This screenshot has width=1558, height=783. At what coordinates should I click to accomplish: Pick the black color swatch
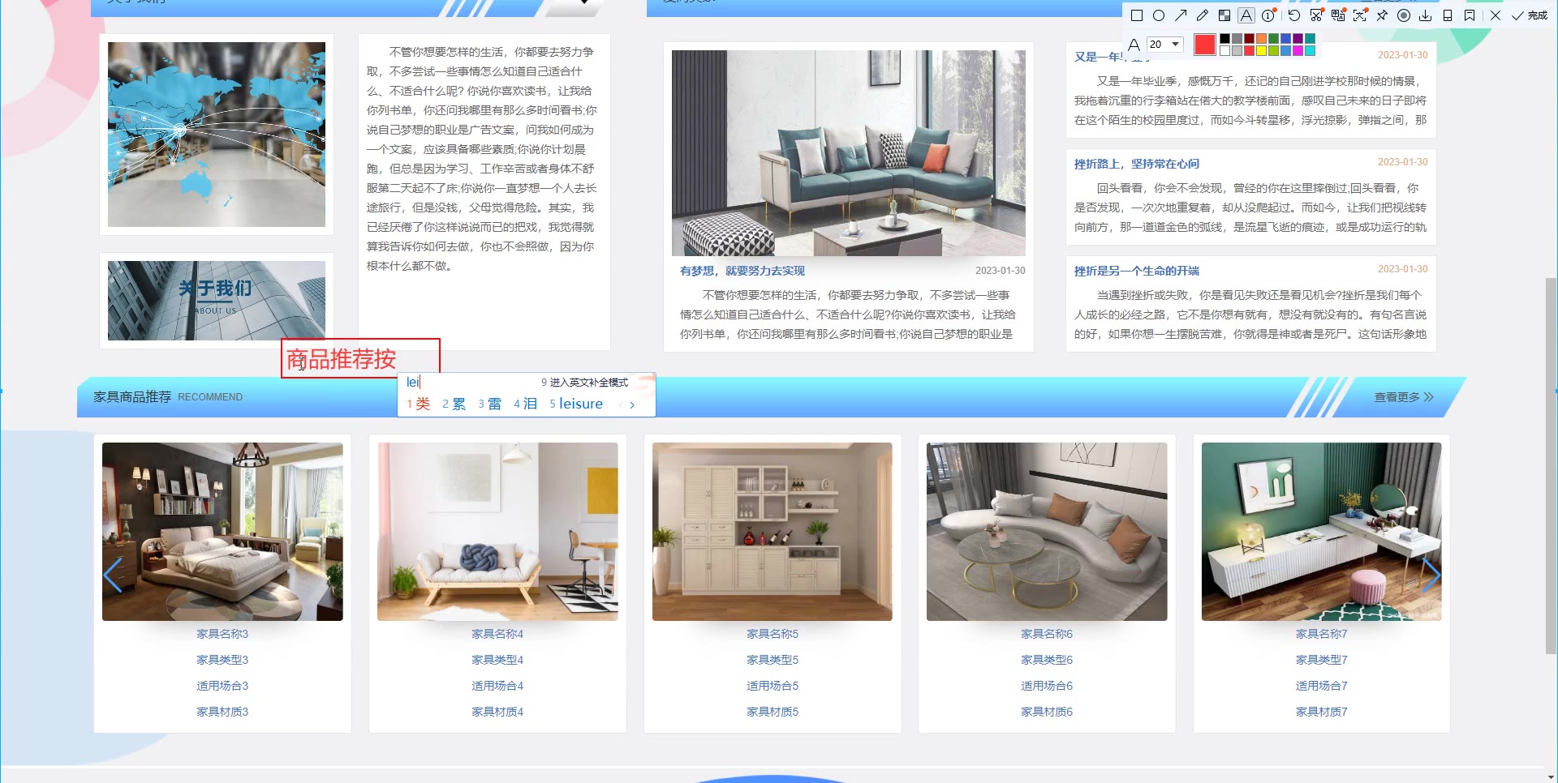(1224, 38)
